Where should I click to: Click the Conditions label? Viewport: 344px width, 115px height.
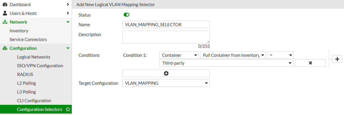click(x=89, y=55)
